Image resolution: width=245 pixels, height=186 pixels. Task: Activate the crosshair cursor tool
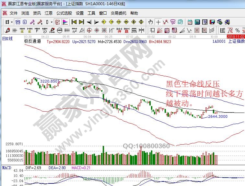coord(158,22)
